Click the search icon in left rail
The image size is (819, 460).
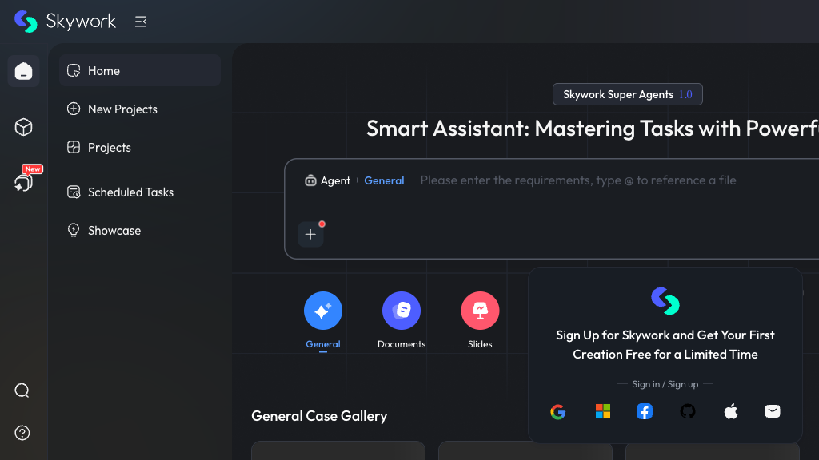(x=22, y=391)
